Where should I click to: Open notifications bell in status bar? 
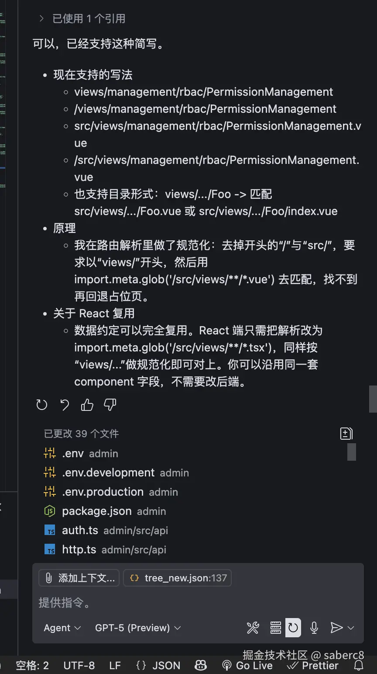point(359,665)
